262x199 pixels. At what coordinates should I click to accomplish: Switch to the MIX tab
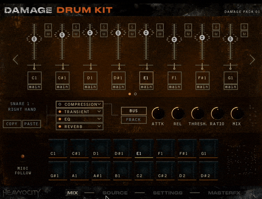click(72, 193)
